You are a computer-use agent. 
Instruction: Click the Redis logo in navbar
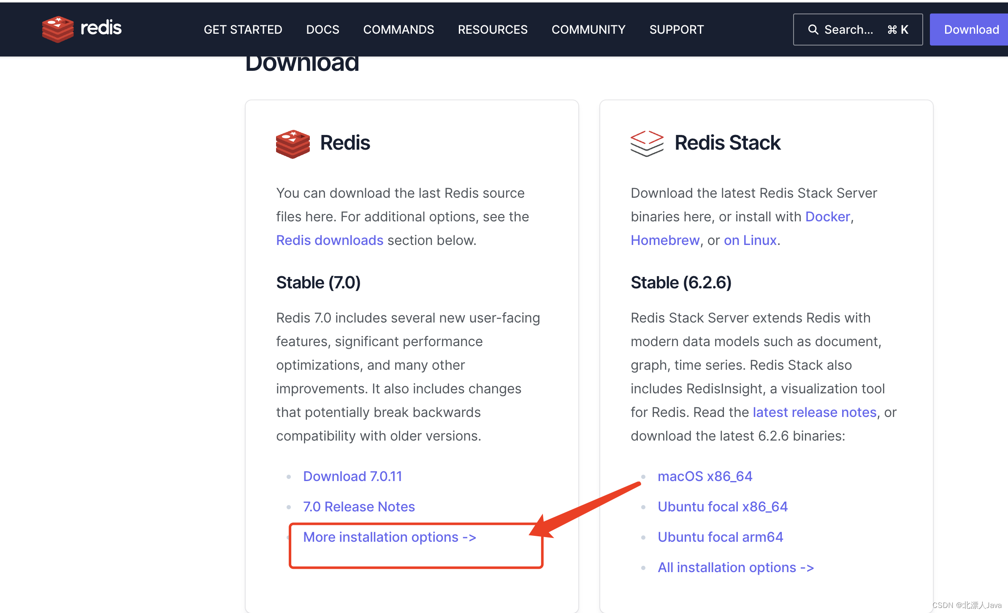[81, 29]
